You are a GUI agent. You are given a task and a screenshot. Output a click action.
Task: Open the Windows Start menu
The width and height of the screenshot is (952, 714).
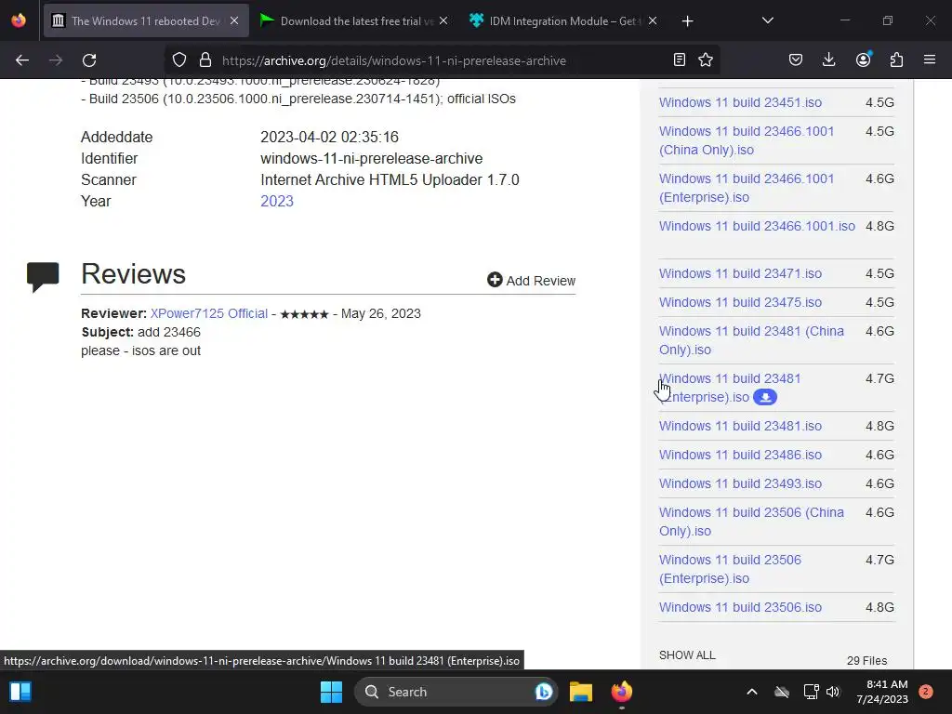[332, 692]
